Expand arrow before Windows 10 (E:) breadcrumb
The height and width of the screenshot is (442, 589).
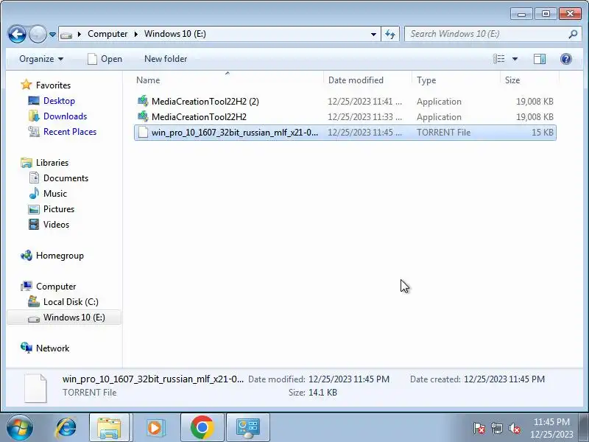136,34
